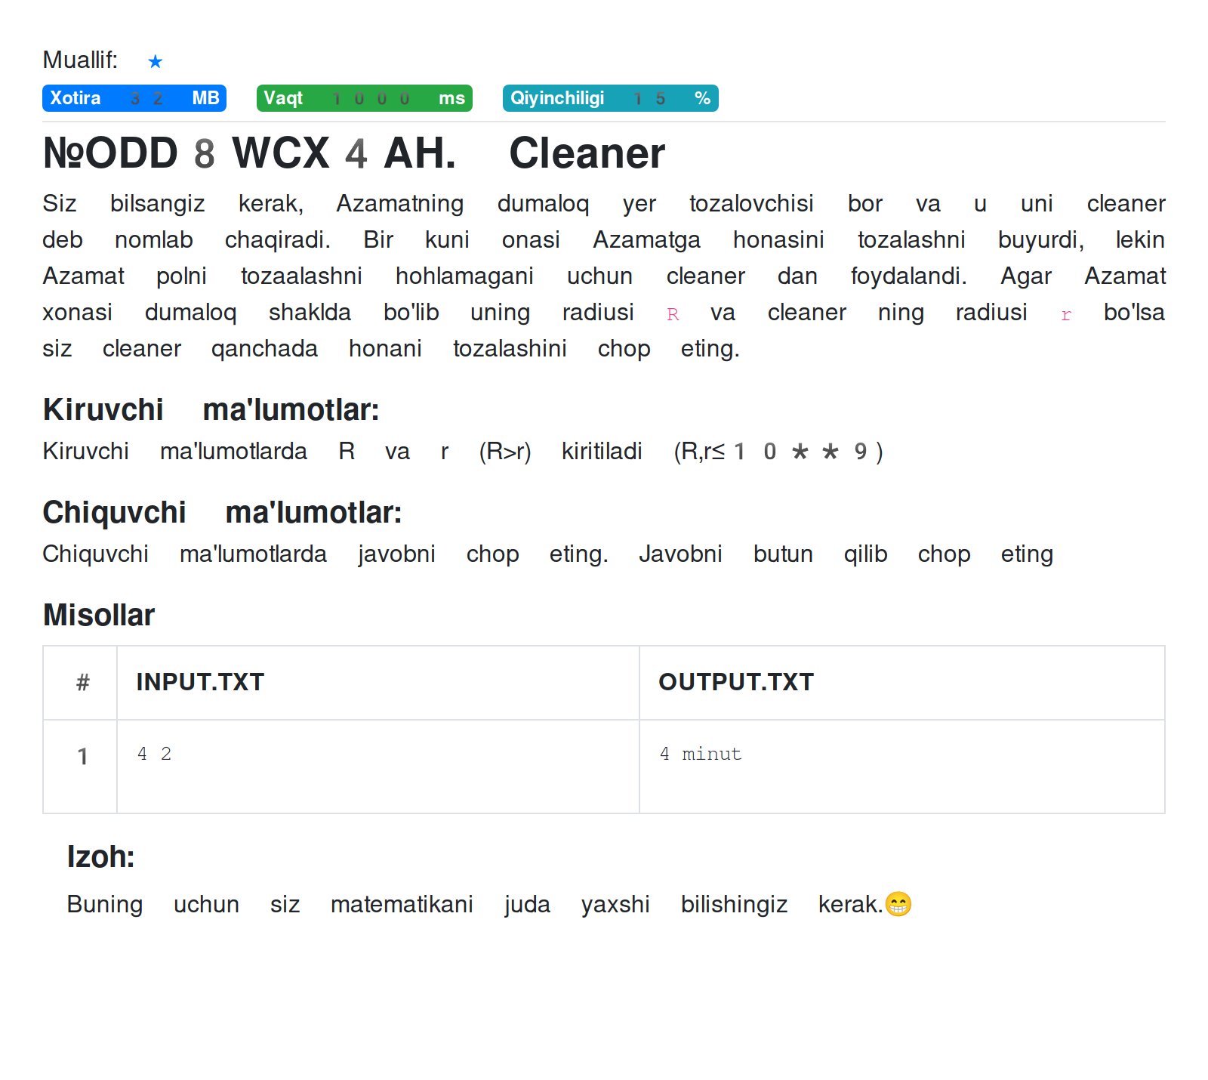Click the Vaqt time limit badge
The width and height of the screenshot is (1208, 1080).
point(365,98)
